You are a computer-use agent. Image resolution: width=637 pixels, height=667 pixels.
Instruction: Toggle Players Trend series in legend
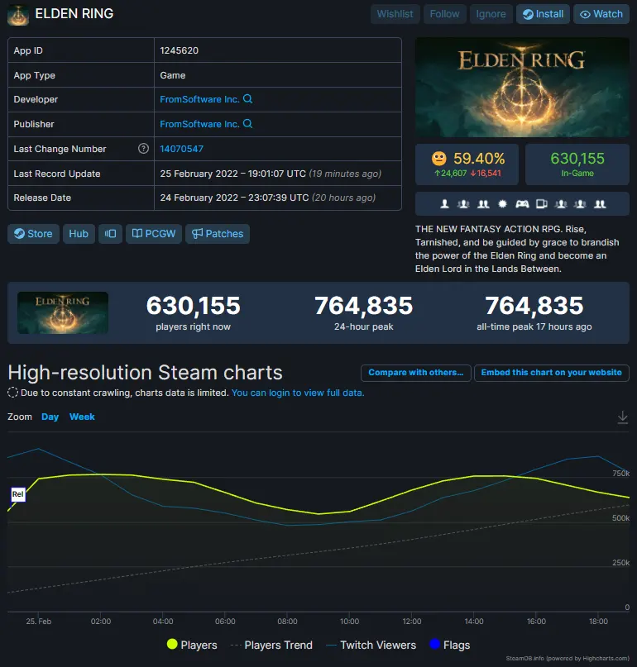271,645
